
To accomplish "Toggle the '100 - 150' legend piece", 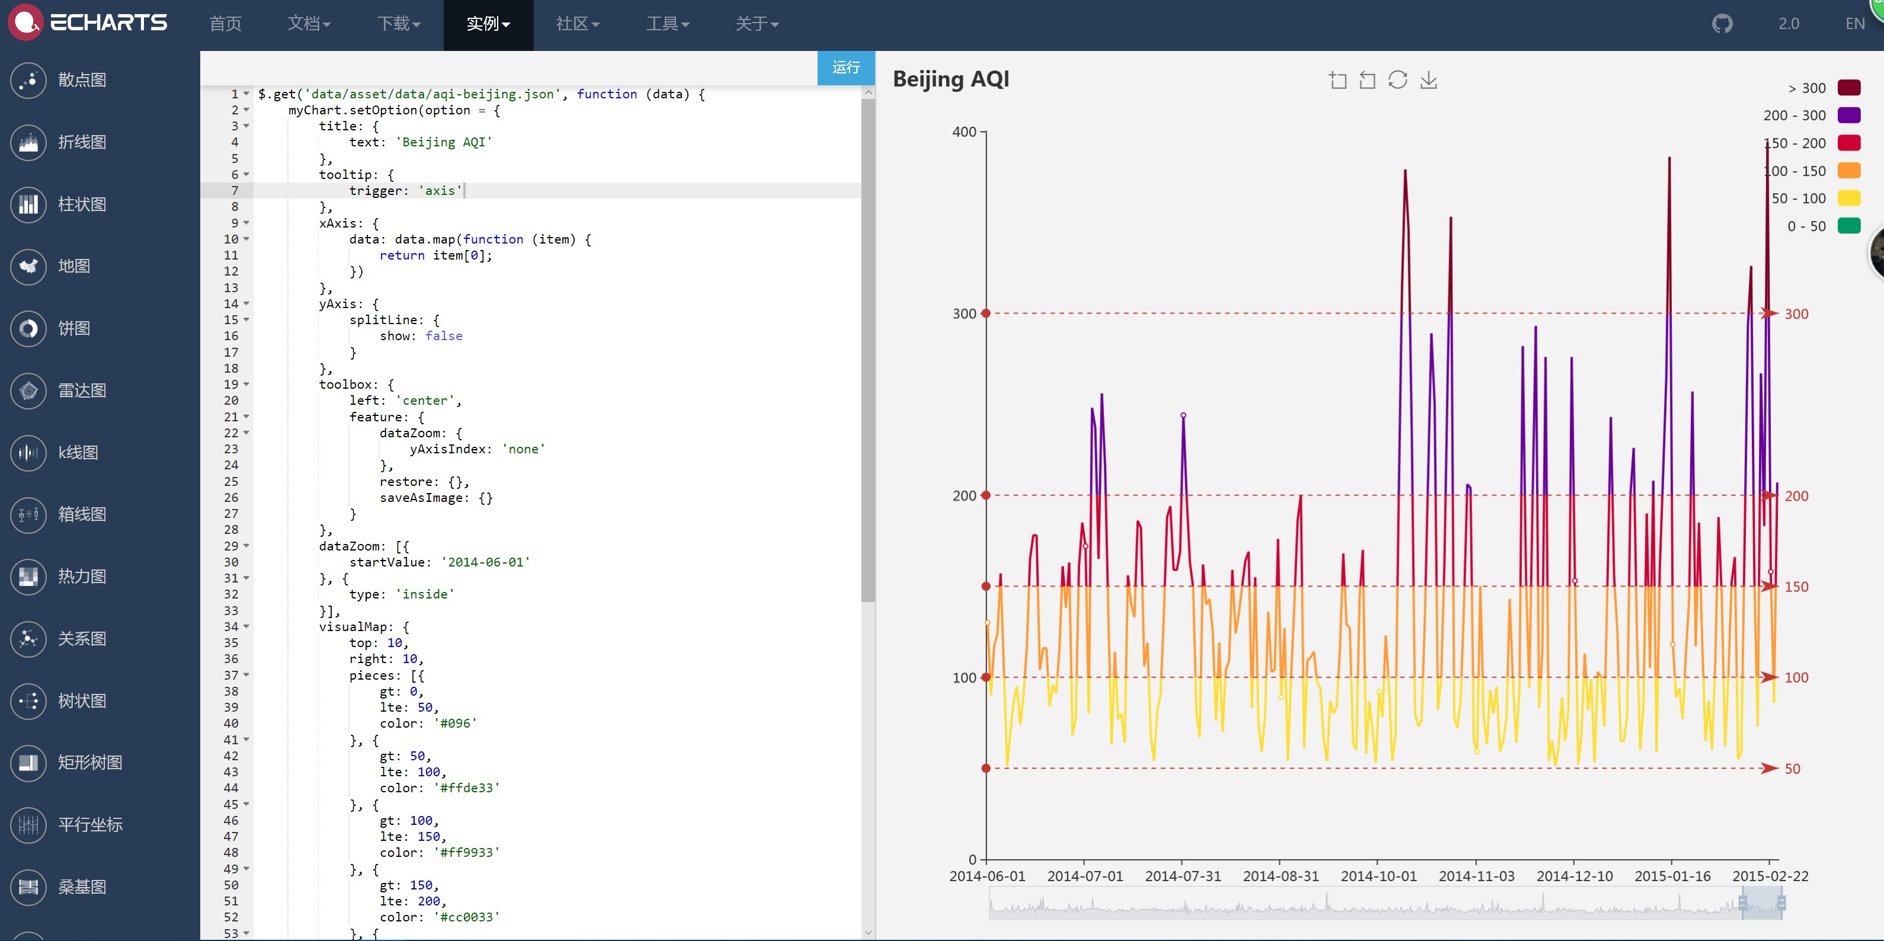I will coord(1812,171).
